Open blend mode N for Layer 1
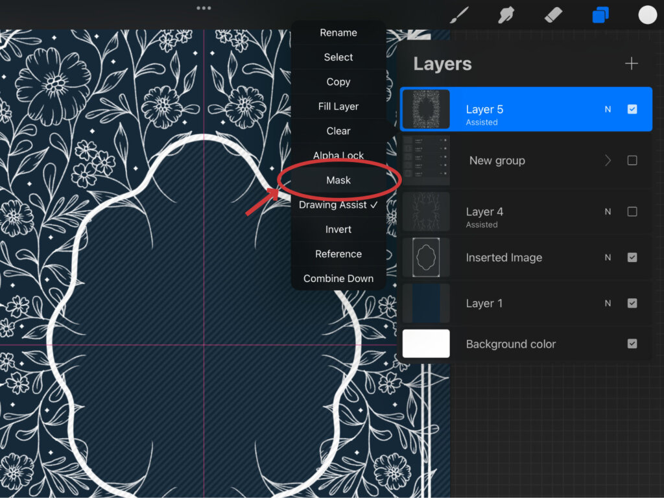664x498 pixels. pyautogui.click(x=608, y=303)
